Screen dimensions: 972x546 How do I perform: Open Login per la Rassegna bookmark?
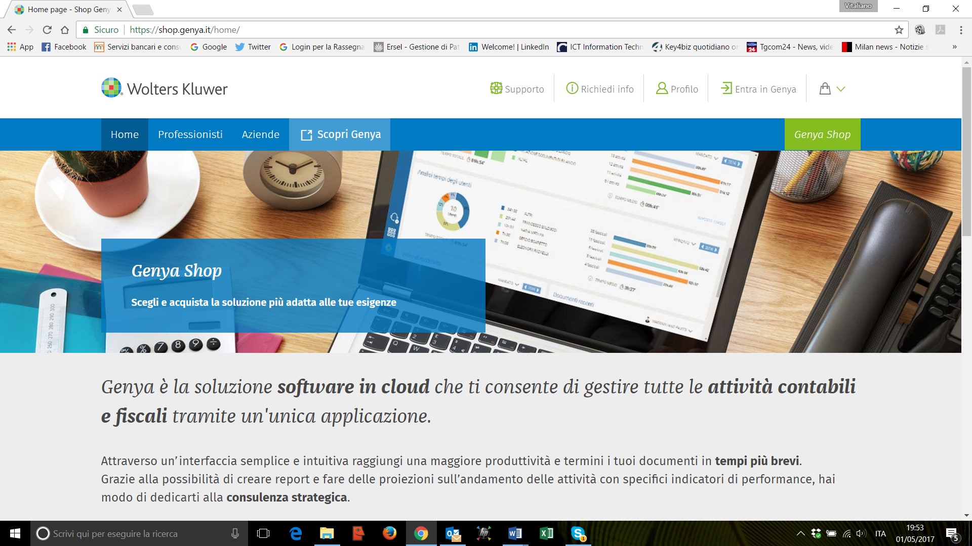[322, 47]
